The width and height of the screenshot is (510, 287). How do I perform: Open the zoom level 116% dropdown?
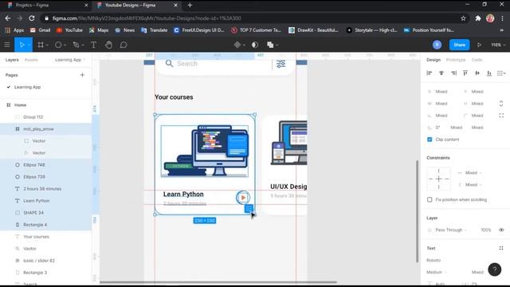pos(498,45)
